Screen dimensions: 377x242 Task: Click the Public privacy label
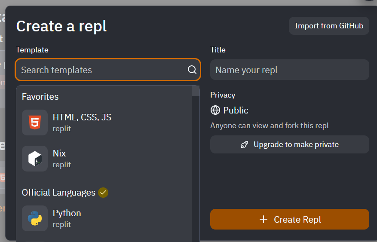(x=236, y=110)
